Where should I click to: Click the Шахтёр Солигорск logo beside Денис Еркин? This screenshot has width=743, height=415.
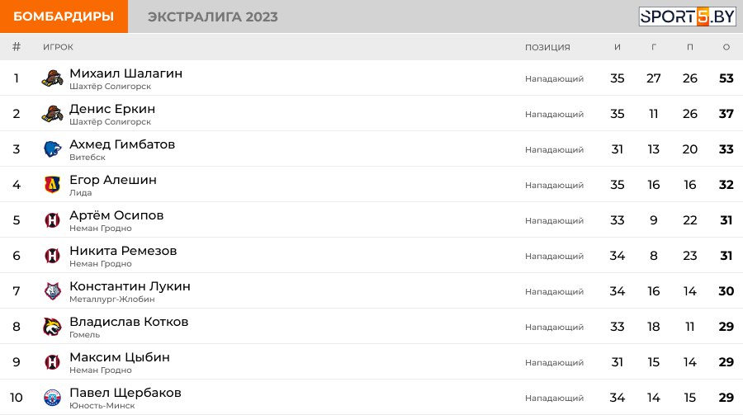coord(52,114)
